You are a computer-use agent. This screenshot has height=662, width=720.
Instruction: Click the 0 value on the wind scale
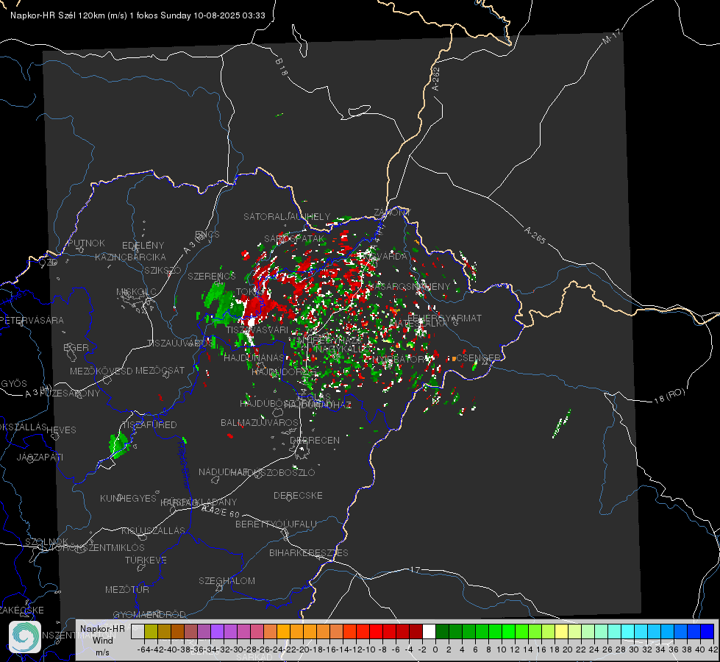click(x=435, y=649)
